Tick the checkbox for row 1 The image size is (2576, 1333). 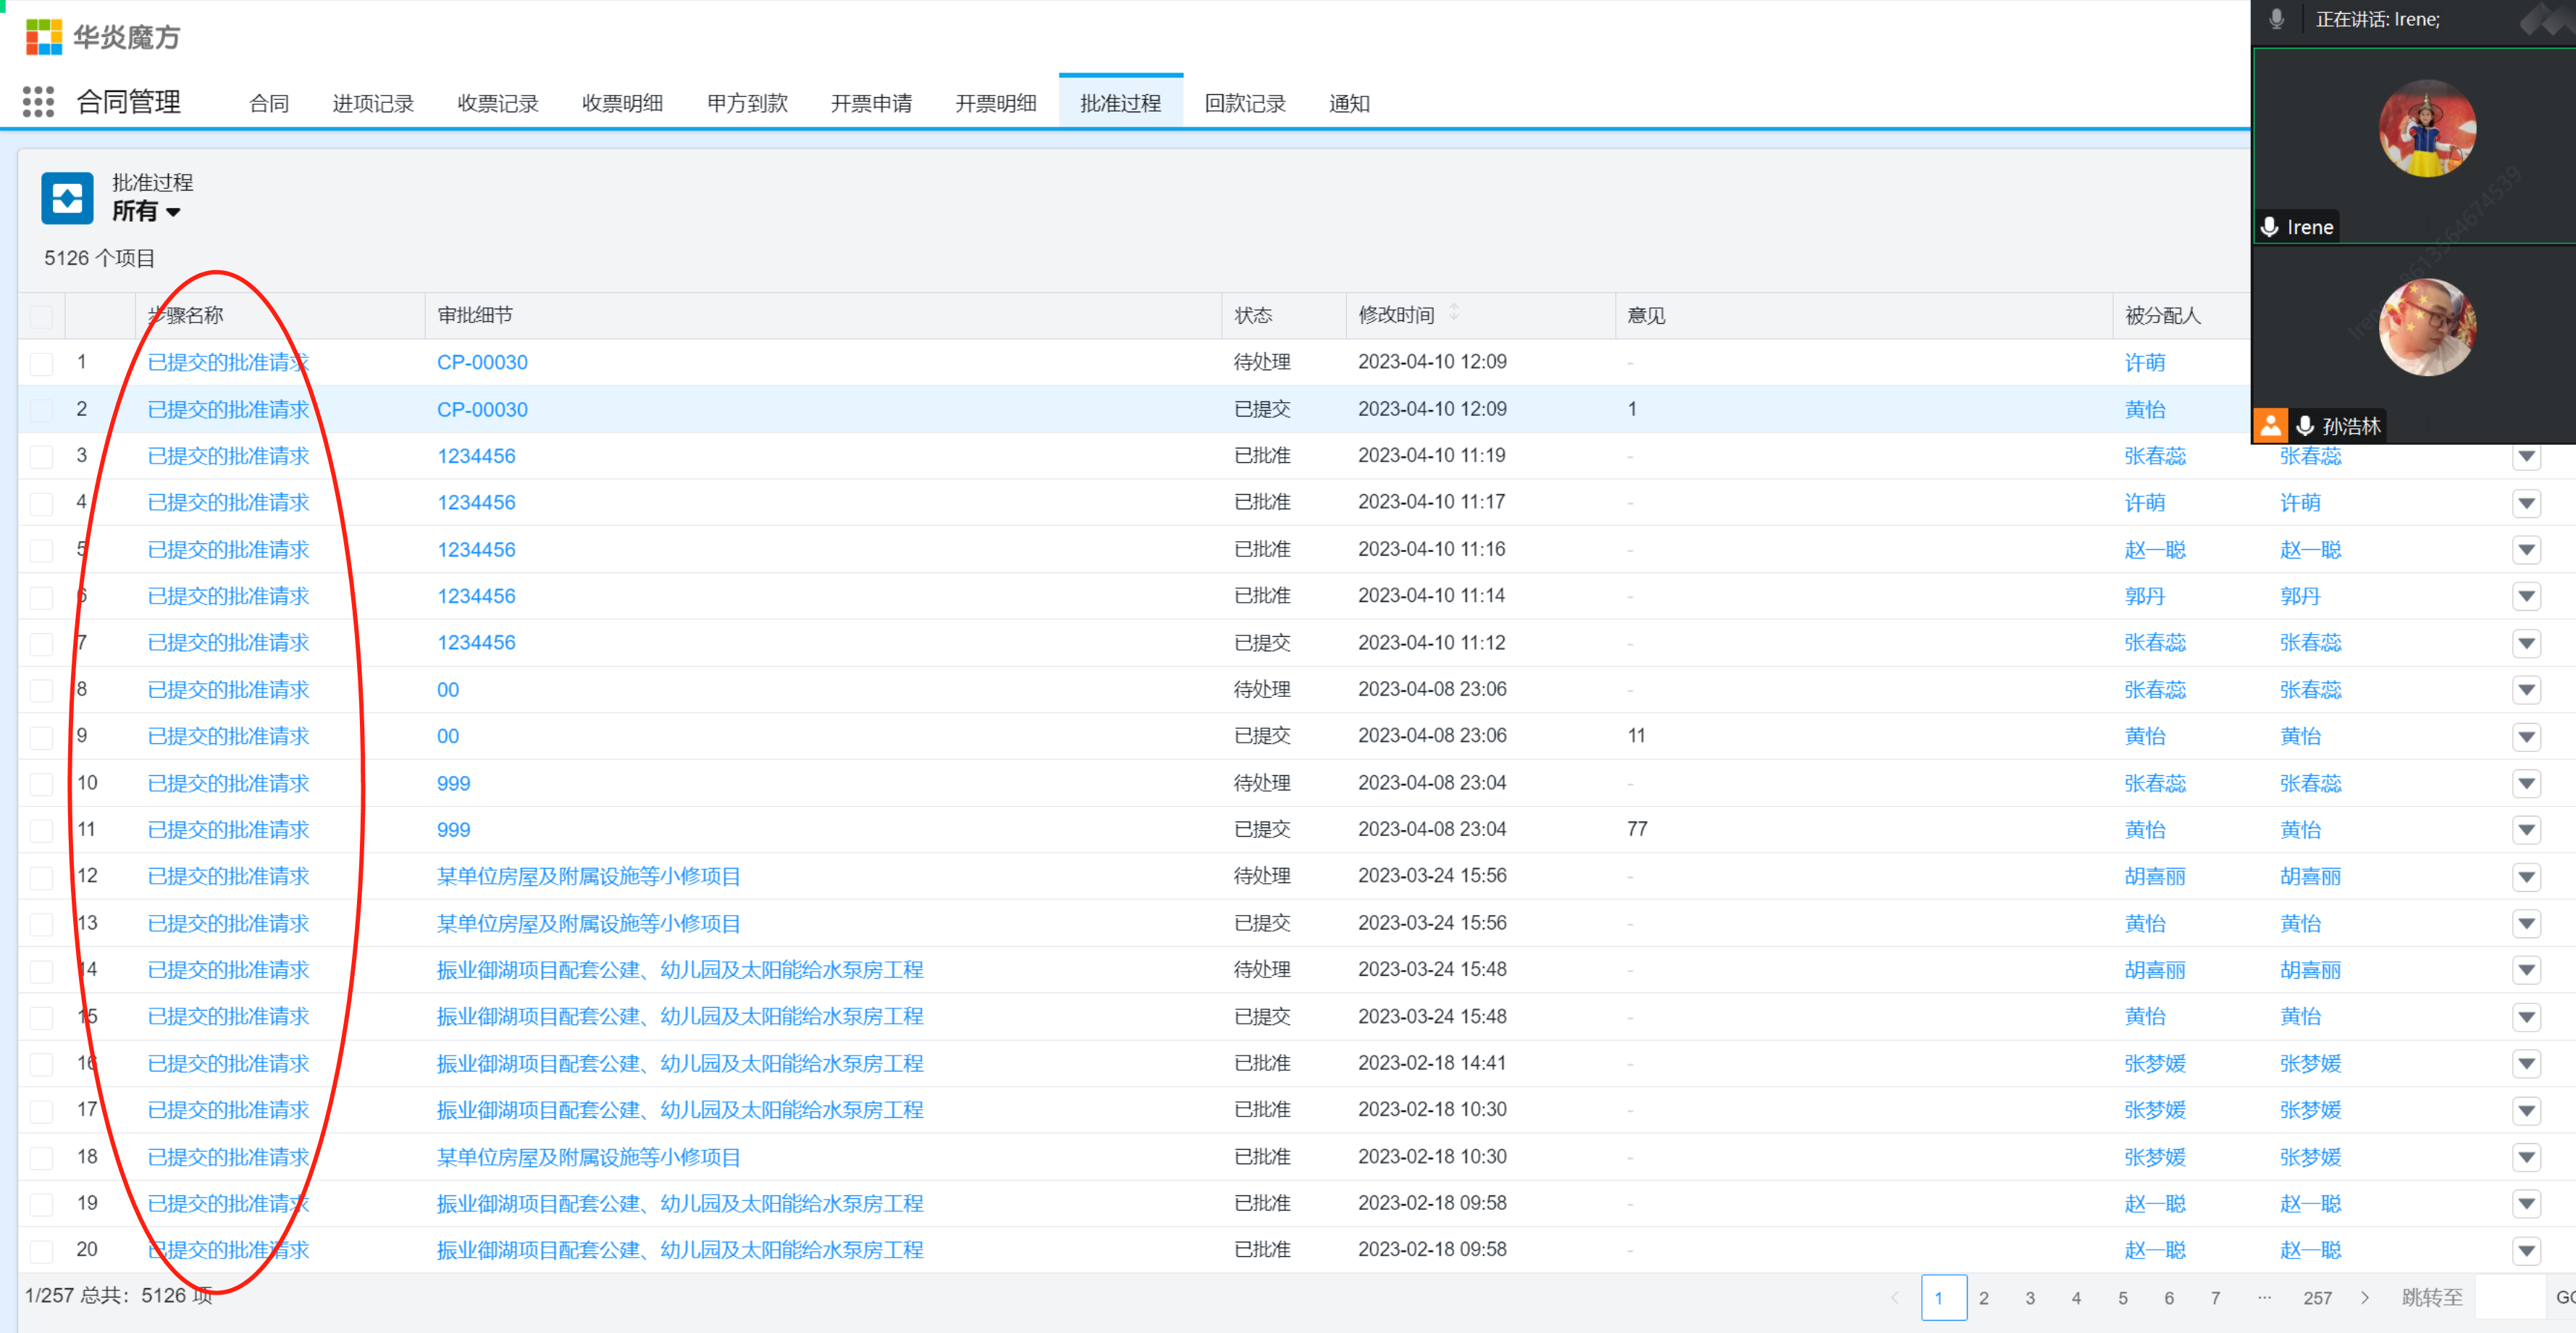(41, 363)
